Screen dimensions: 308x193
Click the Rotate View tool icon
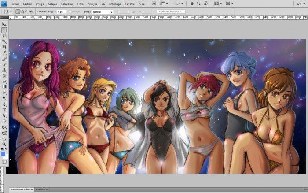205,4
